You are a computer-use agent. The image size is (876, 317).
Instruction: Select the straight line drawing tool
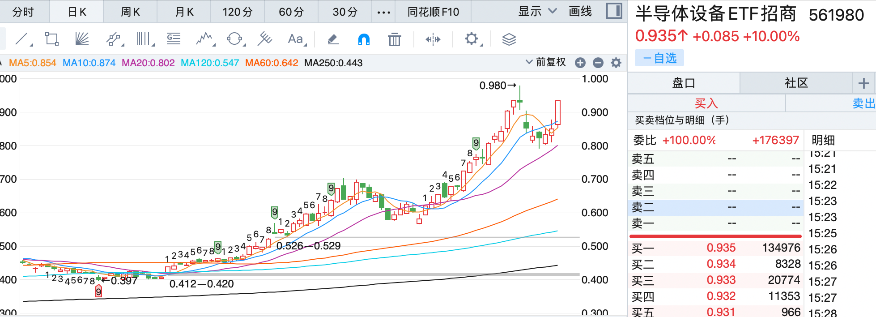pos(22,39)
